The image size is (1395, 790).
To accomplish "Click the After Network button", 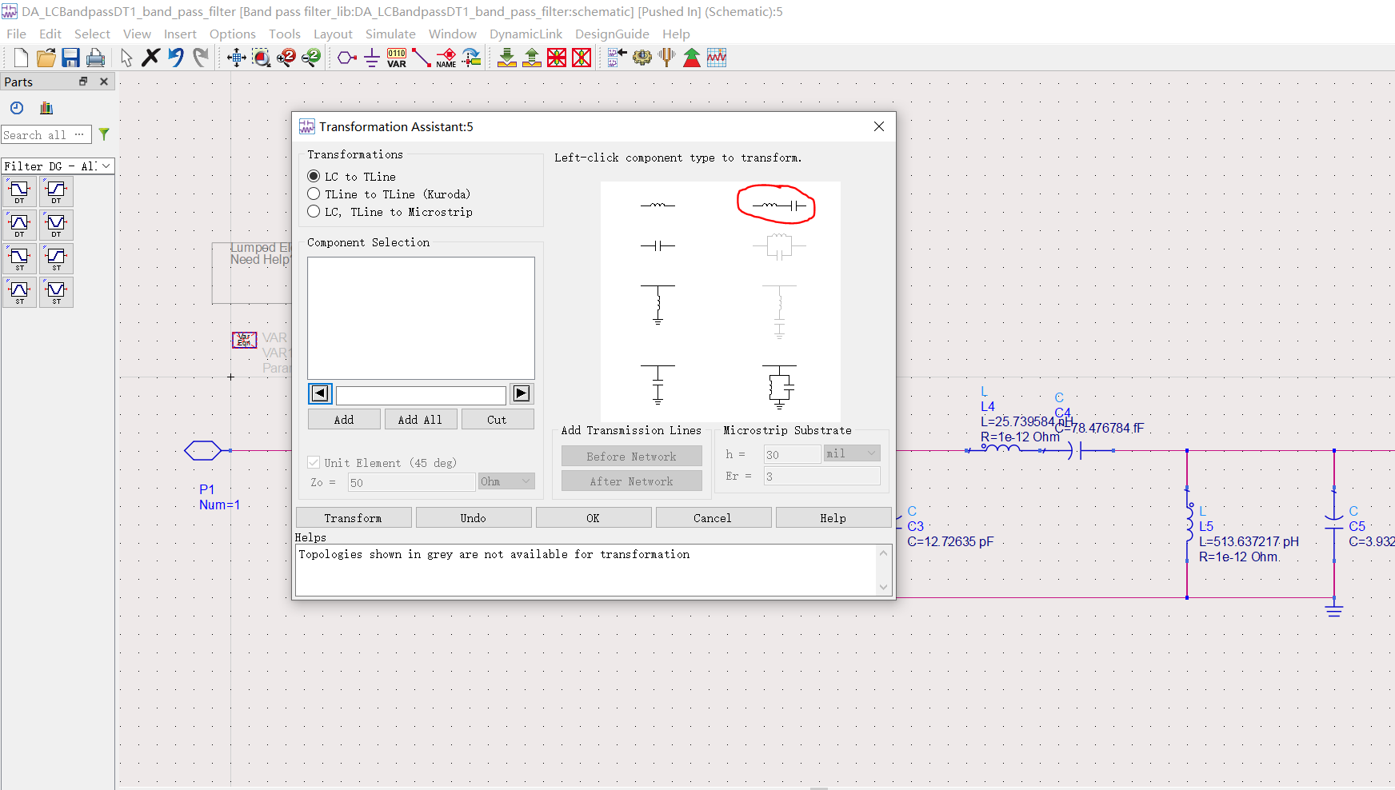I will tap(632, 481).
